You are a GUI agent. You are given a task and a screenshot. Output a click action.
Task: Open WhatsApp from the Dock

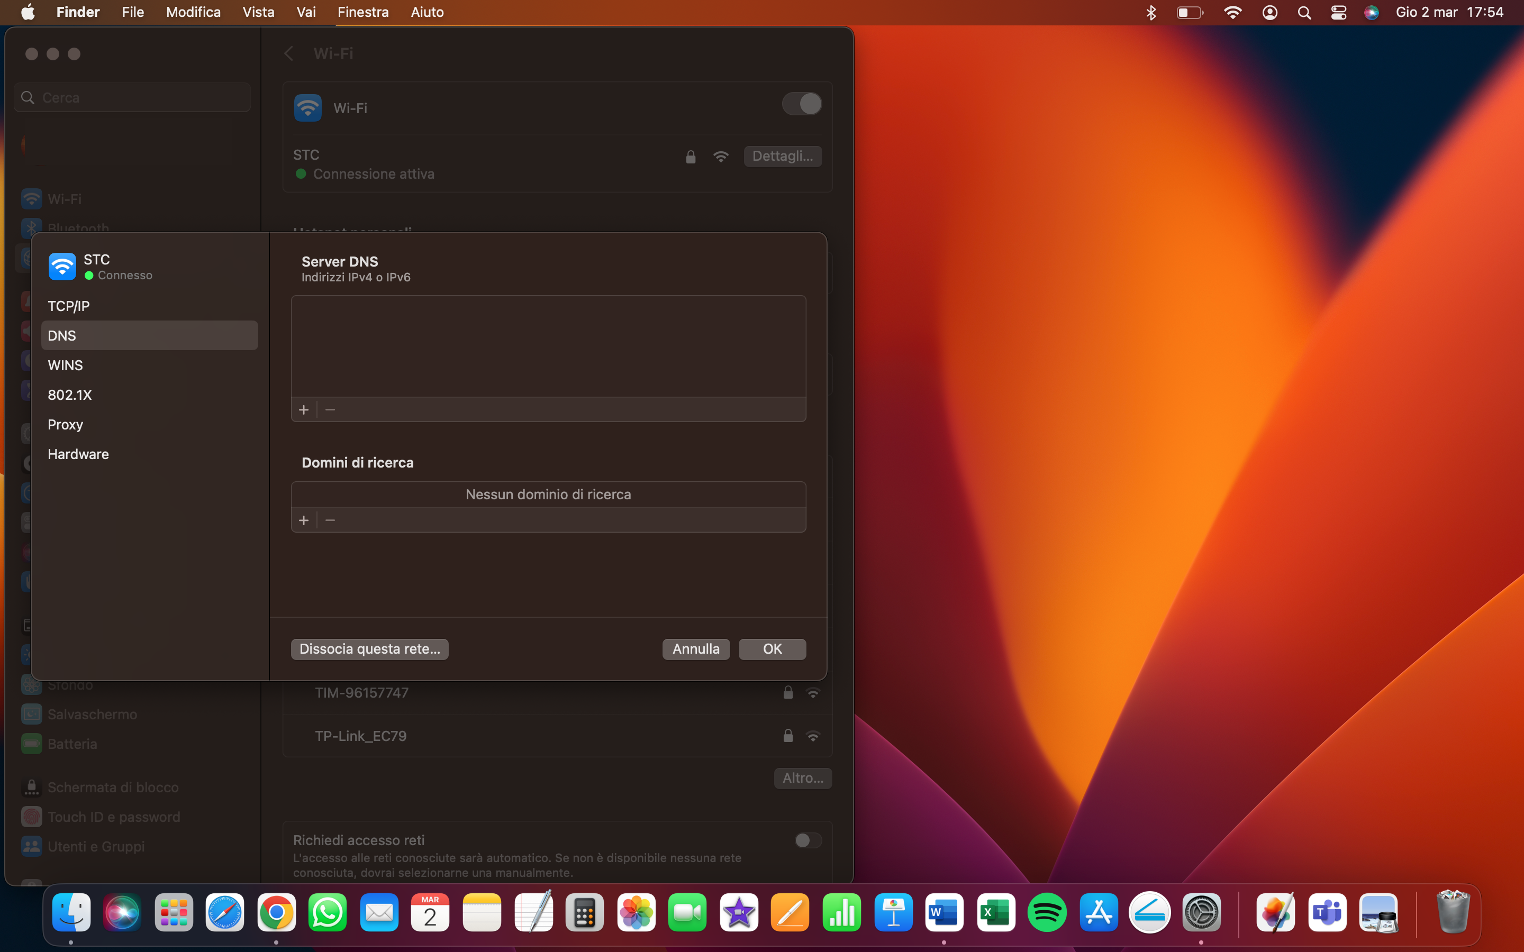coord(328,912)
